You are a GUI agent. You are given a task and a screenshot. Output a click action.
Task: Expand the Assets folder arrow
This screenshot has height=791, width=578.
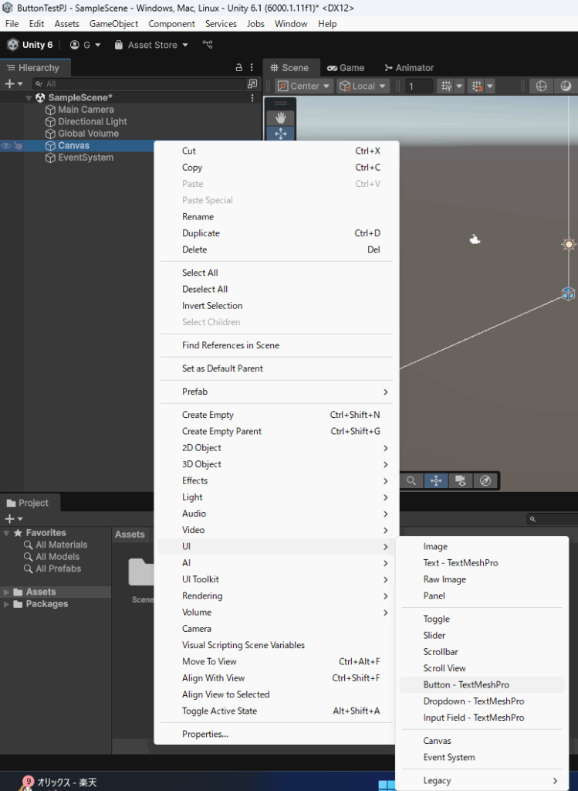pyautogui.click(x=6, y=592)
